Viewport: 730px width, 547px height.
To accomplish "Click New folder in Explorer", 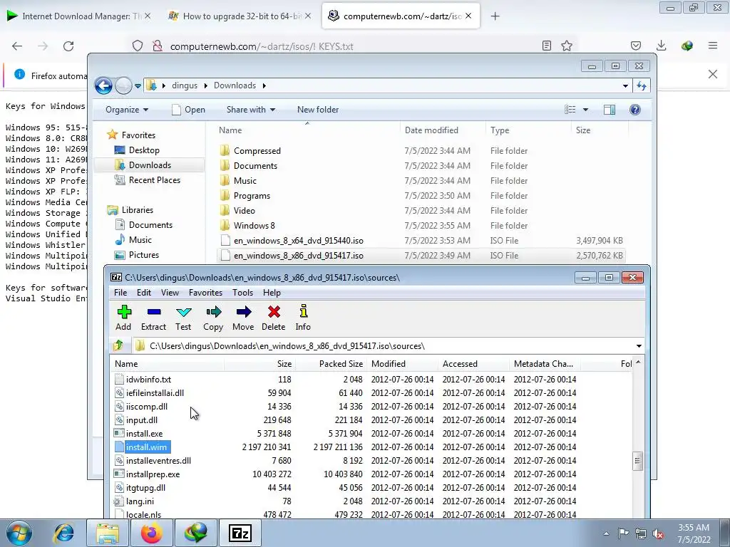I will click(318, 110).
